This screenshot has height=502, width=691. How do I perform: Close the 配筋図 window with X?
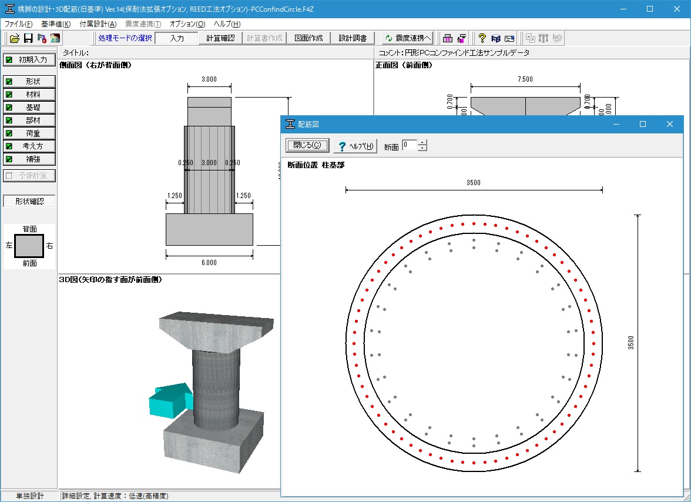(x=669, y=124)
